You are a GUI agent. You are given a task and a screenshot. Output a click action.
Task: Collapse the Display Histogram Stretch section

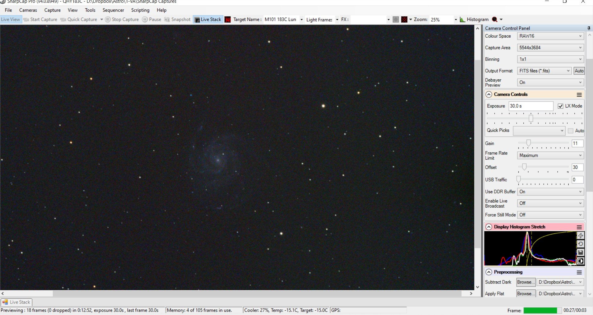click(x=489, y=227)
